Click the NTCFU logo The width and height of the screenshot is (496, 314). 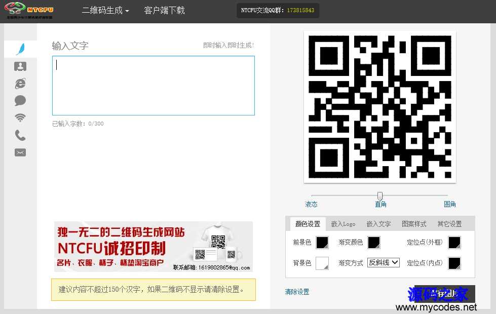click(29, 11)
